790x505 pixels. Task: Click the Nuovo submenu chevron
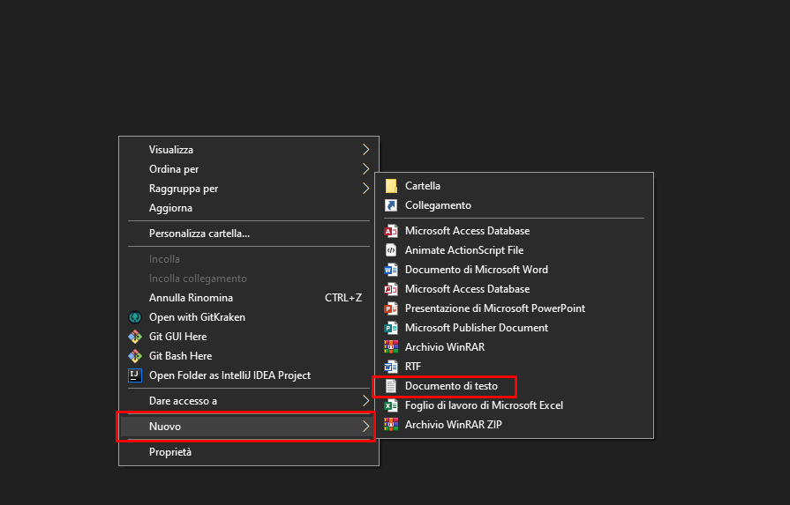[365, 427]
